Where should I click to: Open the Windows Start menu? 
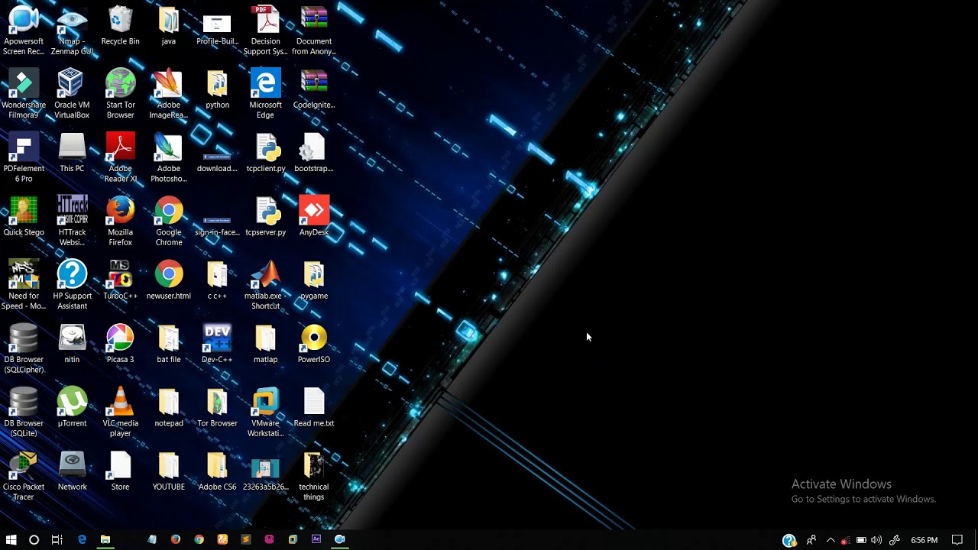[x=11, y=539]
